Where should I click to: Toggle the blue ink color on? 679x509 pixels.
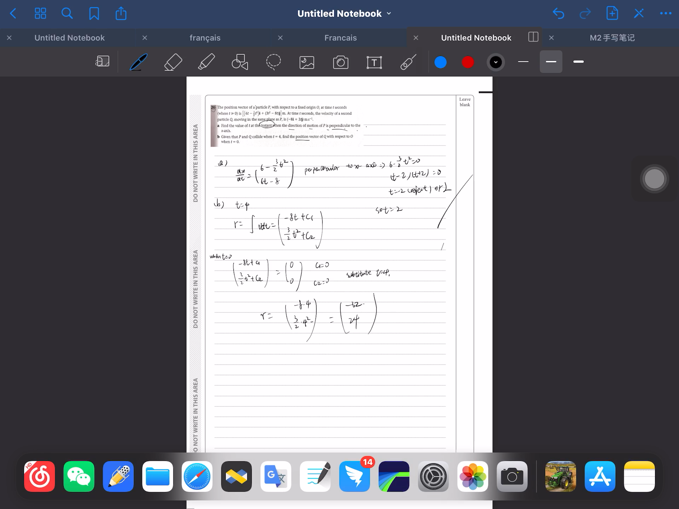pyautogui.click(x=441, y=62)
